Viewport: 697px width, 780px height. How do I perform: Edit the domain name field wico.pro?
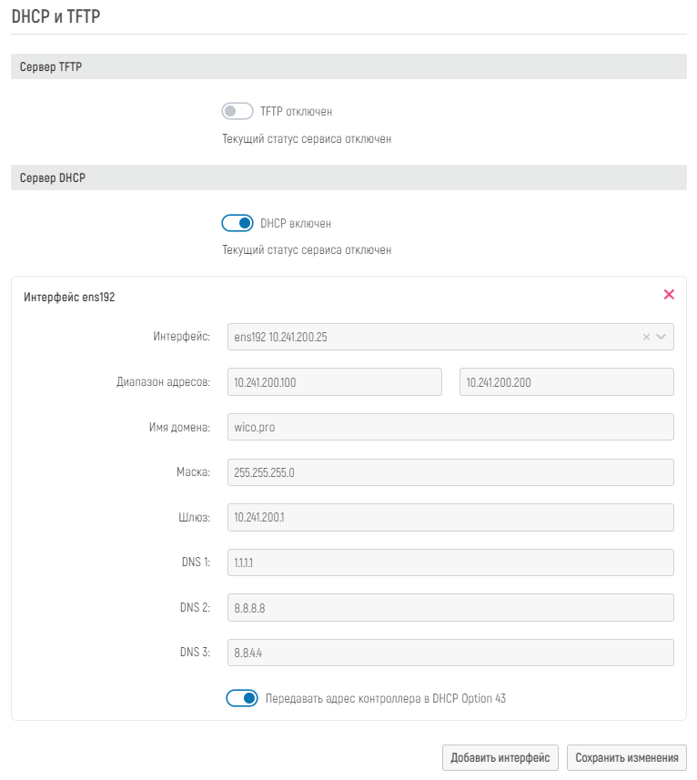[x=450, y=427]
